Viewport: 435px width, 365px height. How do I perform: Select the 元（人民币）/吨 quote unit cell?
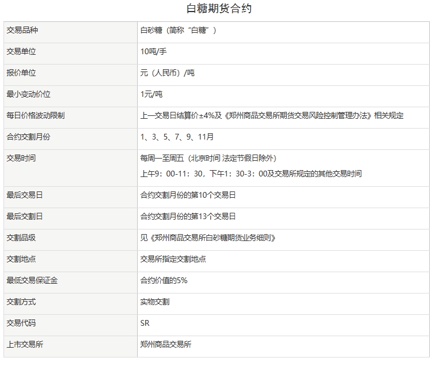[x=168, y=73]
